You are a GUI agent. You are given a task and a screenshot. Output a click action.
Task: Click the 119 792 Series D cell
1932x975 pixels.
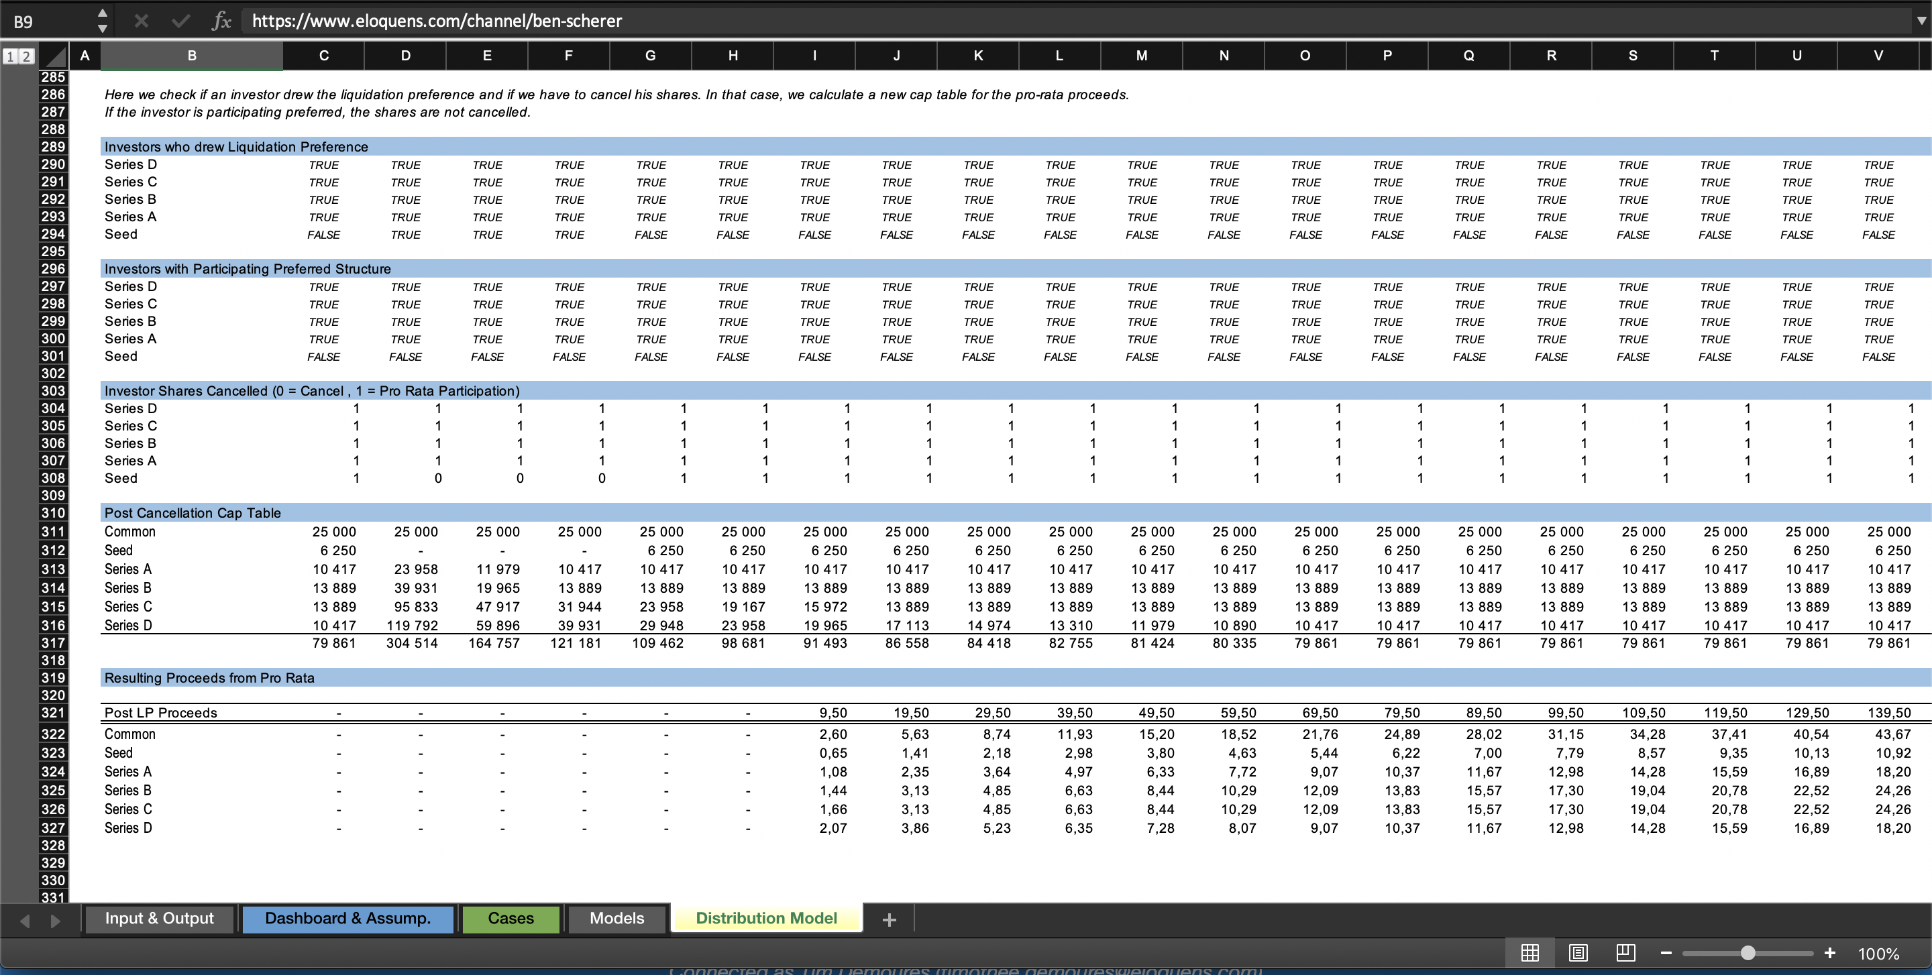tap(412, 625)
